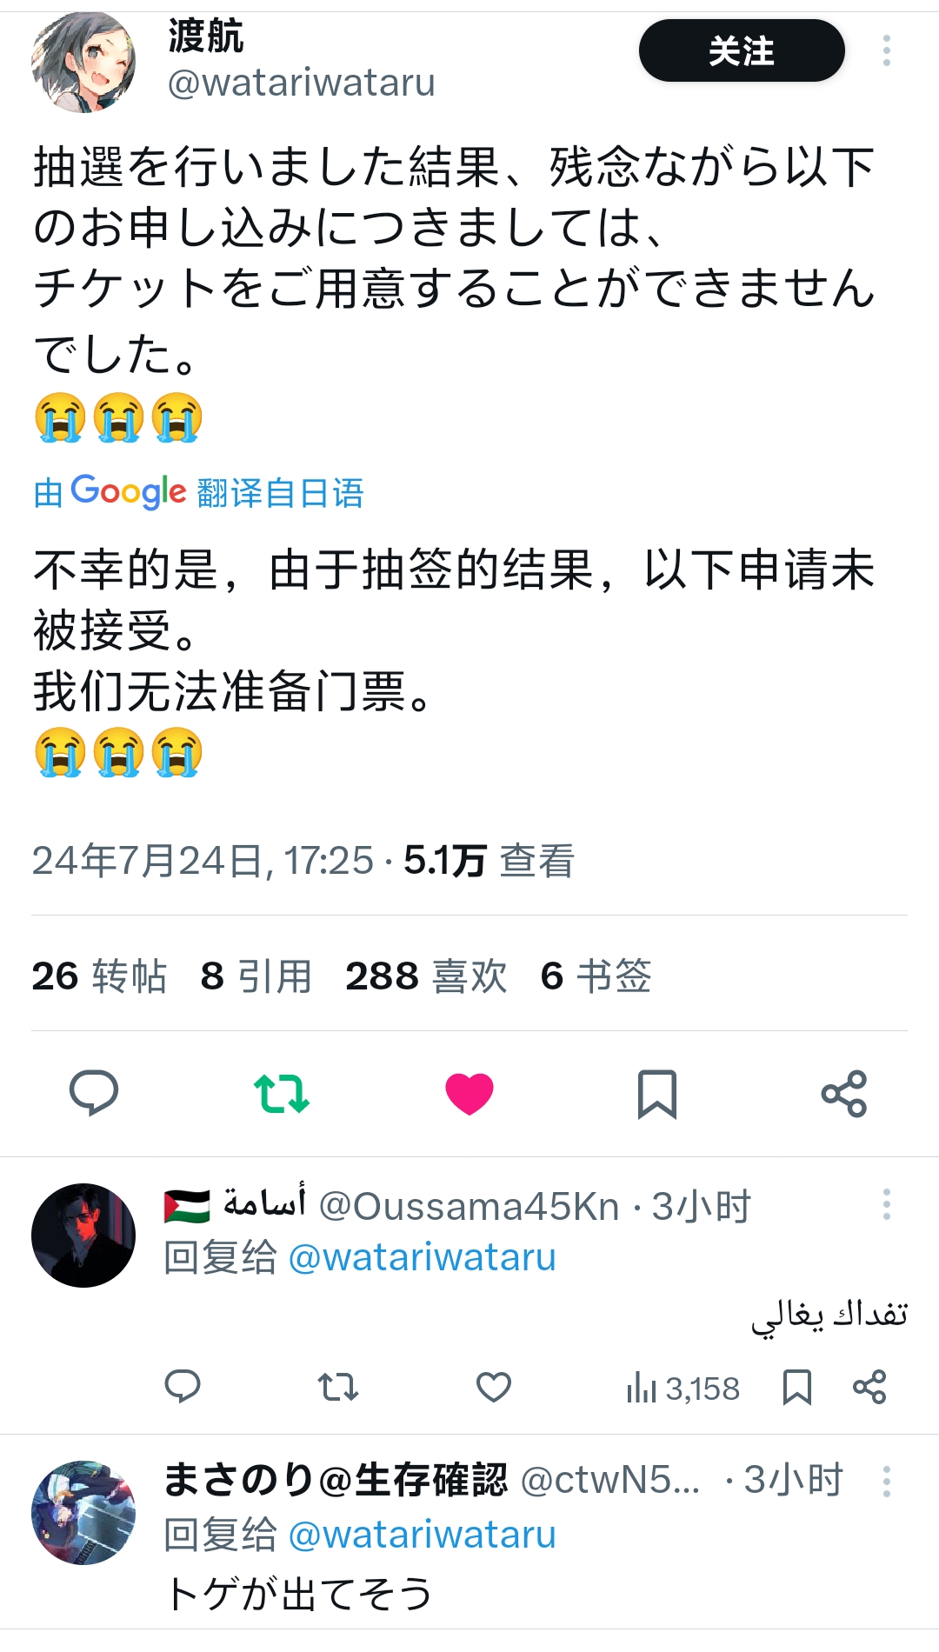Follow 渡航 with the 关注 button

(x=742, y=50)
